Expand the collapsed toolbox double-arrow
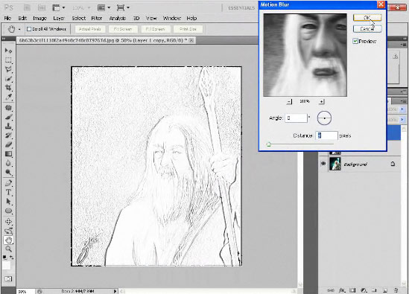Viewport: 409px width, 294px height. (4, 39)
